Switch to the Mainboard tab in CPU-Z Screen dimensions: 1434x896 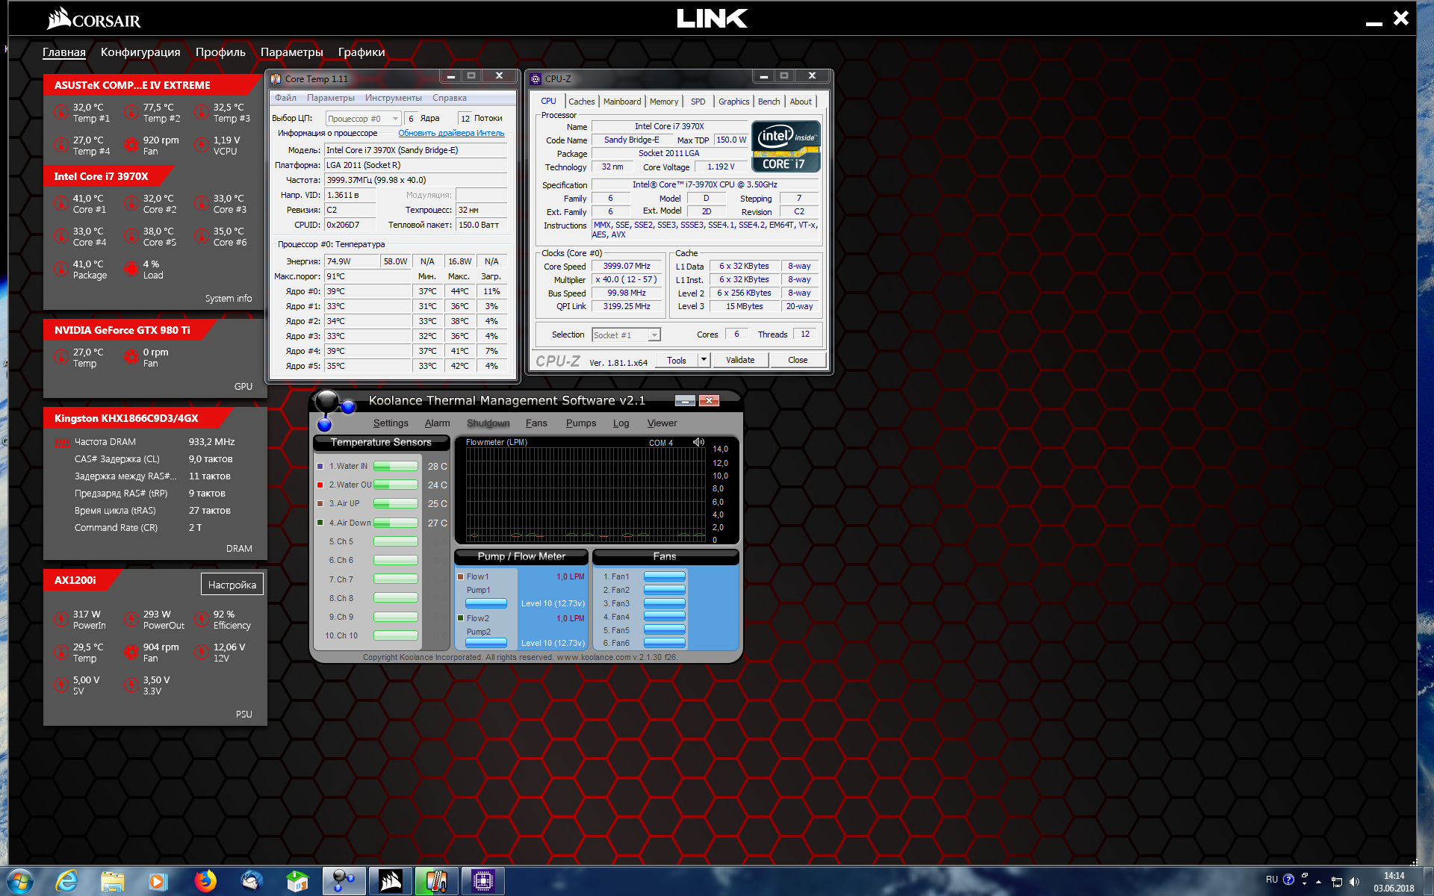pyautogui.click(x=621, y=102)
